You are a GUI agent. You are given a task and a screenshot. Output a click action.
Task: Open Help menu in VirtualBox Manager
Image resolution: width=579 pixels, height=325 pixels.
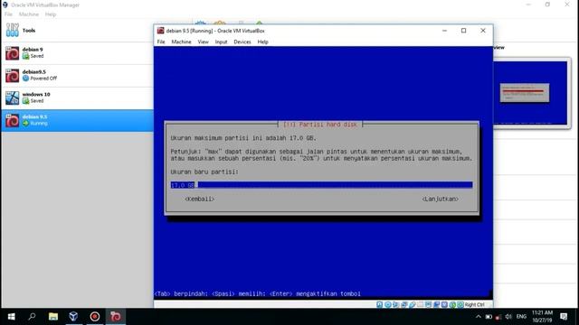click(51, 14)
